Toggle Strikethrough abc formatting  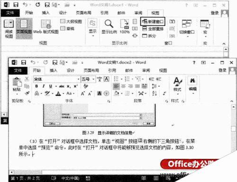62,86
